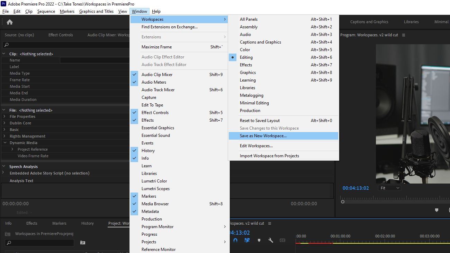Uncheck the Effects panel menu entry
Viewport: 450px width, 253px height.
[179, 120]
